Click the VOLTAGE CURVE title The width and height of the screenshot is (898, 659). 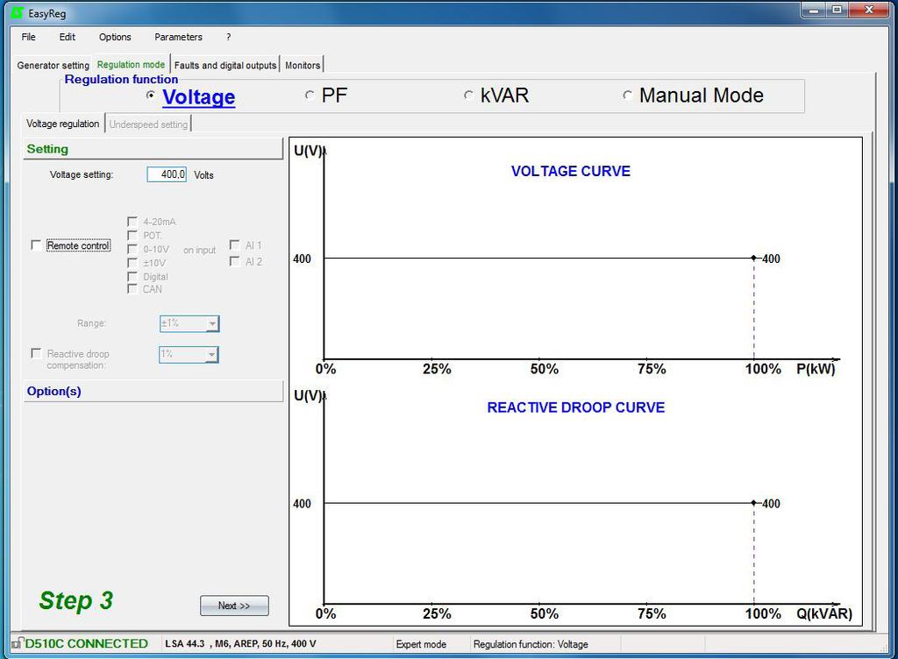(x=570, y=171)
